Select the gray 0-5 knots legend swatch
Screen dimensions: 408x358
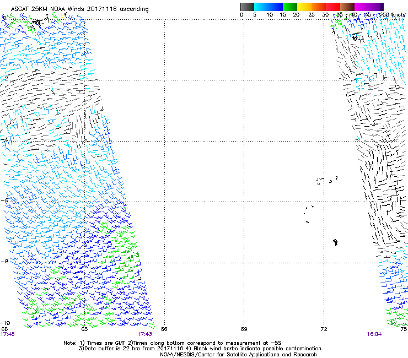(247, 7)
